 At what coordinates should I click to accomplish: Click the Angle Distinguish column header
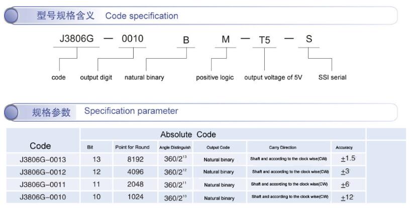[175, 147]
